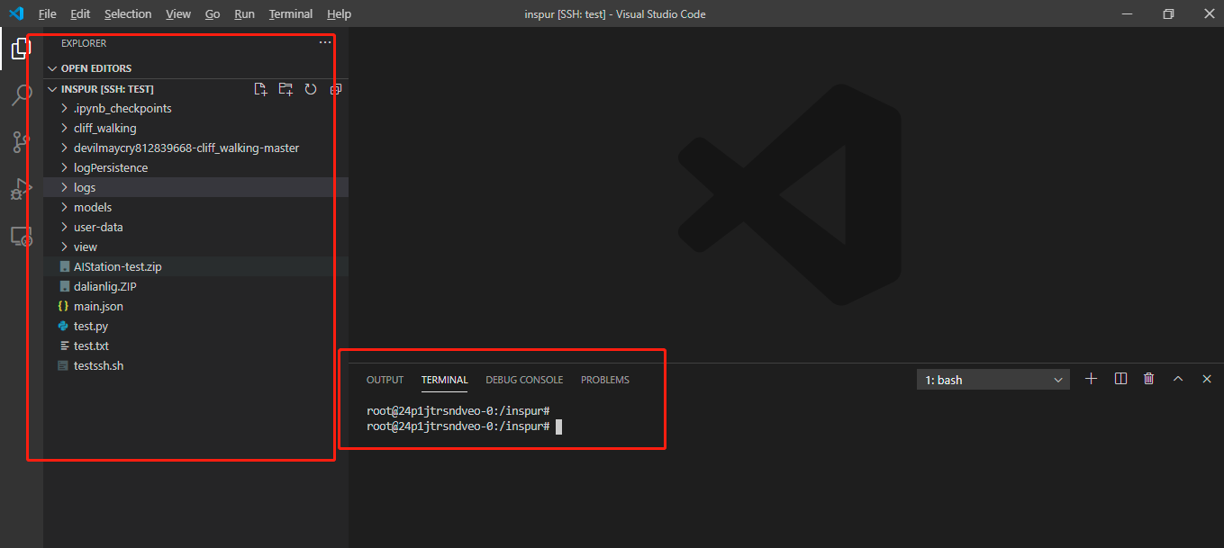The height and width of the screenshot is (548, 1224).
Task: Maximize the panel with up chevron
Action: [1177, 379]
